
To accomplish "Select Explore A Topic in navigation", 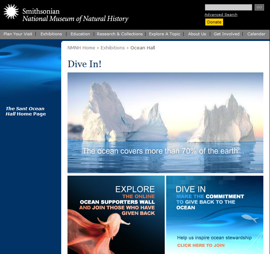I will coord(164,34).
